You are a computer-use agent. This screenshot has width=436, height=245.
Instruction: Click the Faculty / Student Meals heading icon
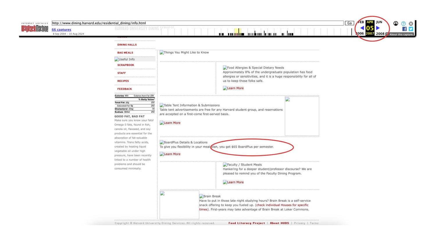(x=225, y=164)
